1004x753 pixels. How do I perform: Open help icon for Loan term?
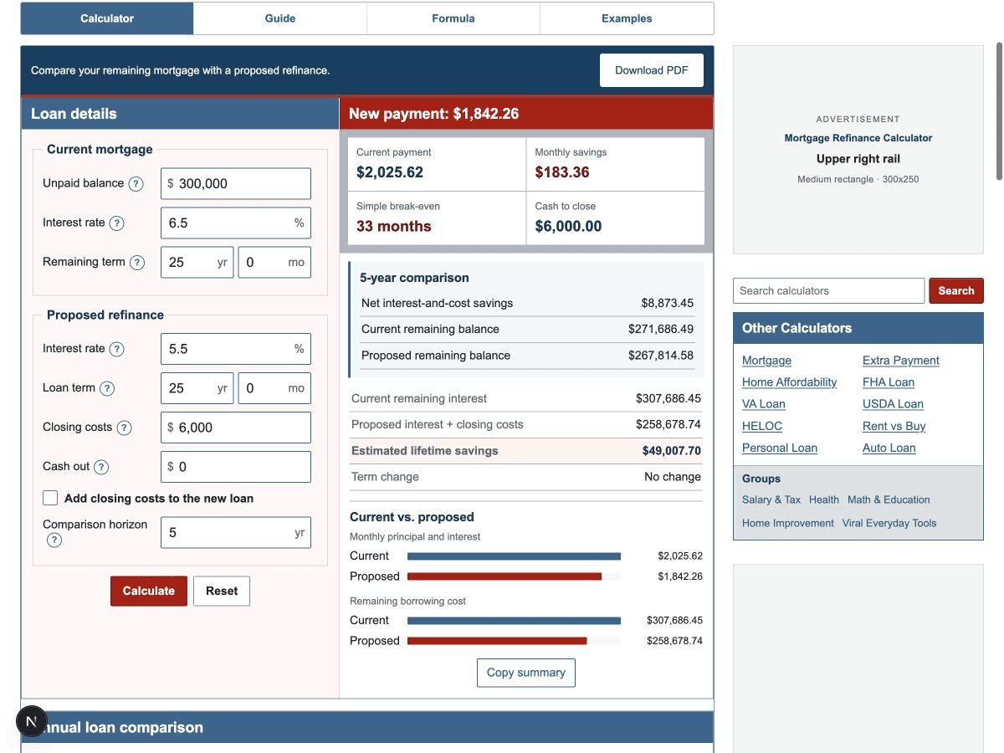click(x=107, y=389)
